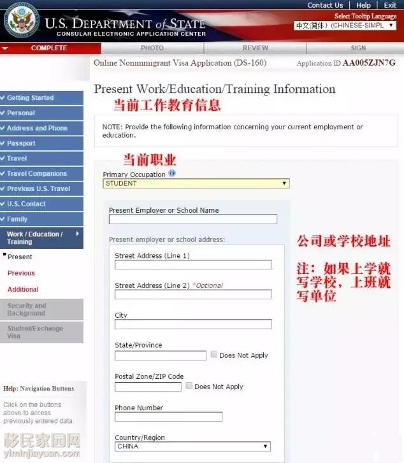Focus the State/Province input field
The width and height of the screenshot is (404, 463).
tap(161, 355)
